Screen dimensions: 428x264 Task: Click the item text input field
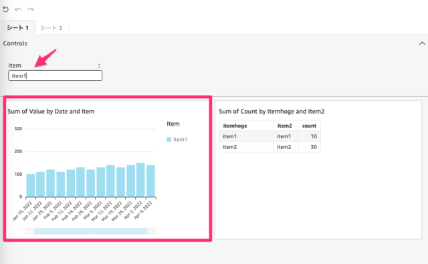click(x=55, y=76)
